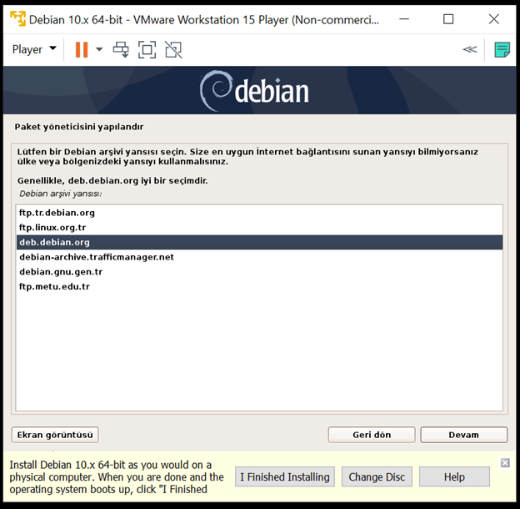The image size is (520, 509).
Task: Expand the power options dropdown arrow
Action: point(99,49)
